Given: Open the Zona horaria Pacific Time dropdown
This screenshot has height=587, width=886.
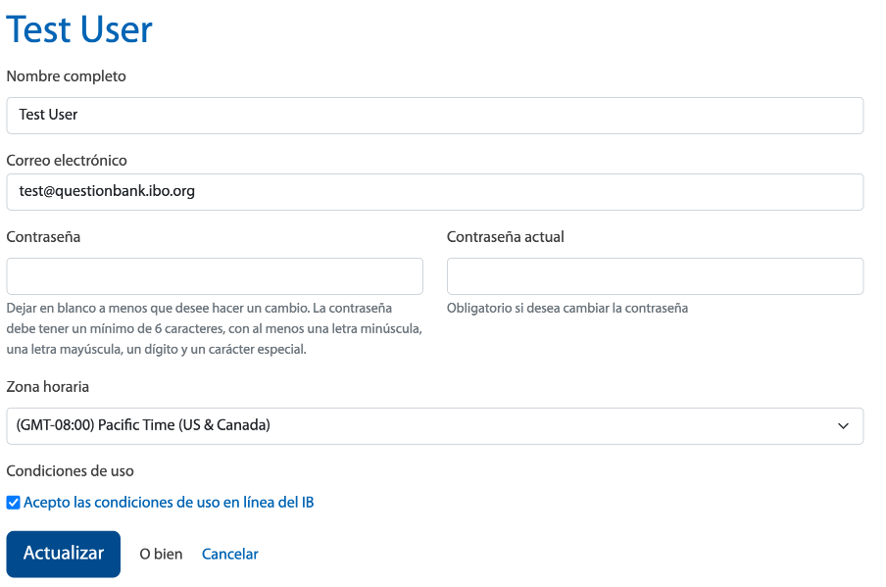Looking at the screenshot, I should (x=434, y=426).
